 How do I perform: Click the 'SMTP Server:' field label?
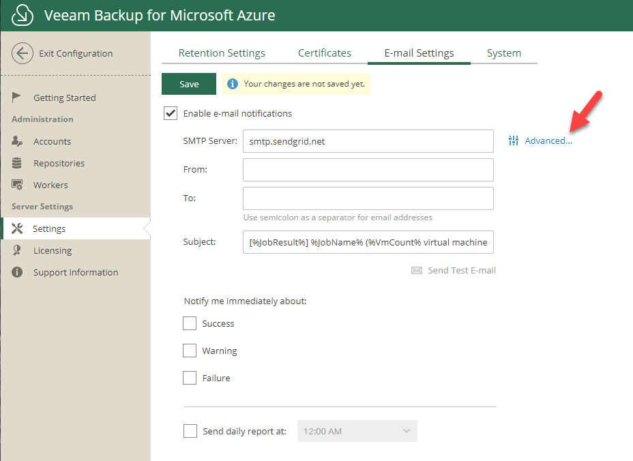point(210,141)
